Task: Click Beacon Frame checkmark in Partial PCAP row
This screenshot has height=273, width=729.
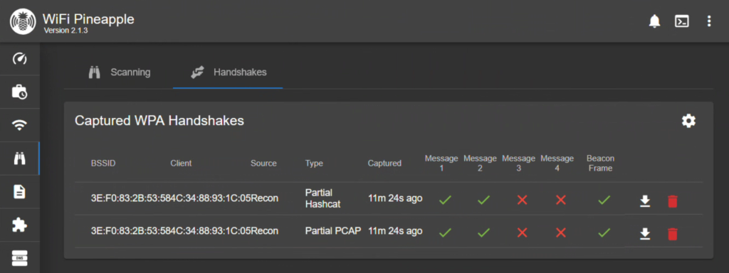Action: (604, 232)
